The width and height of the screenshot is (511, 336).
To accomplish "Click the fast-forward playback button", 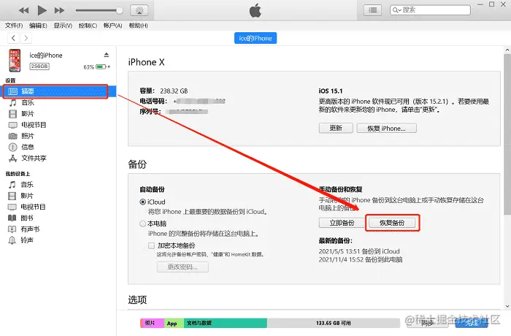I will 59,10.
